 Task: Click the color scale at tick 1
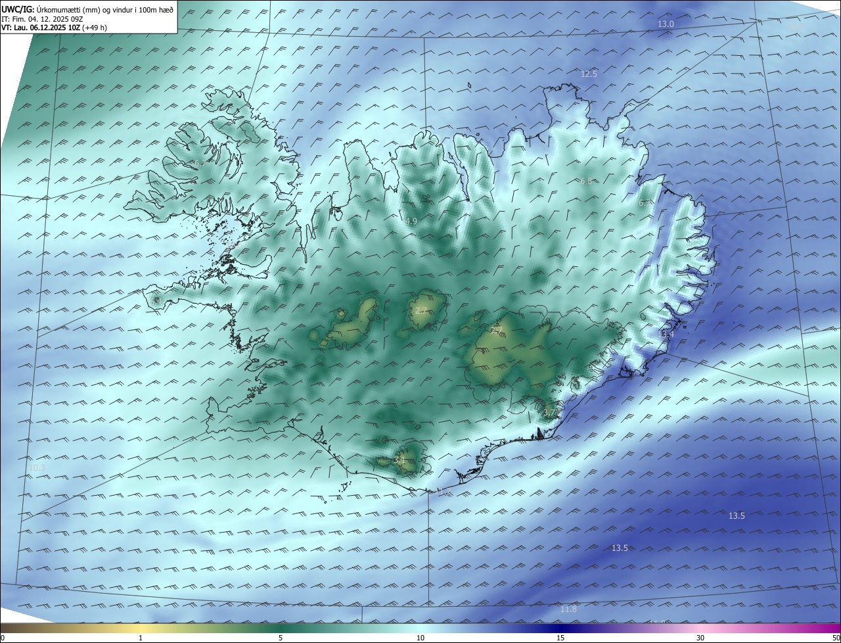click(x=141, y=638)
